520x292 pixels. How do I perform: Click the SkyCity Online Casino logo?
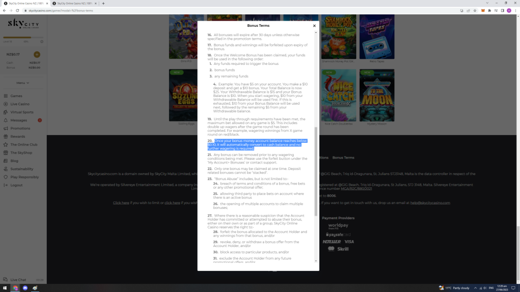click(23, 24)
